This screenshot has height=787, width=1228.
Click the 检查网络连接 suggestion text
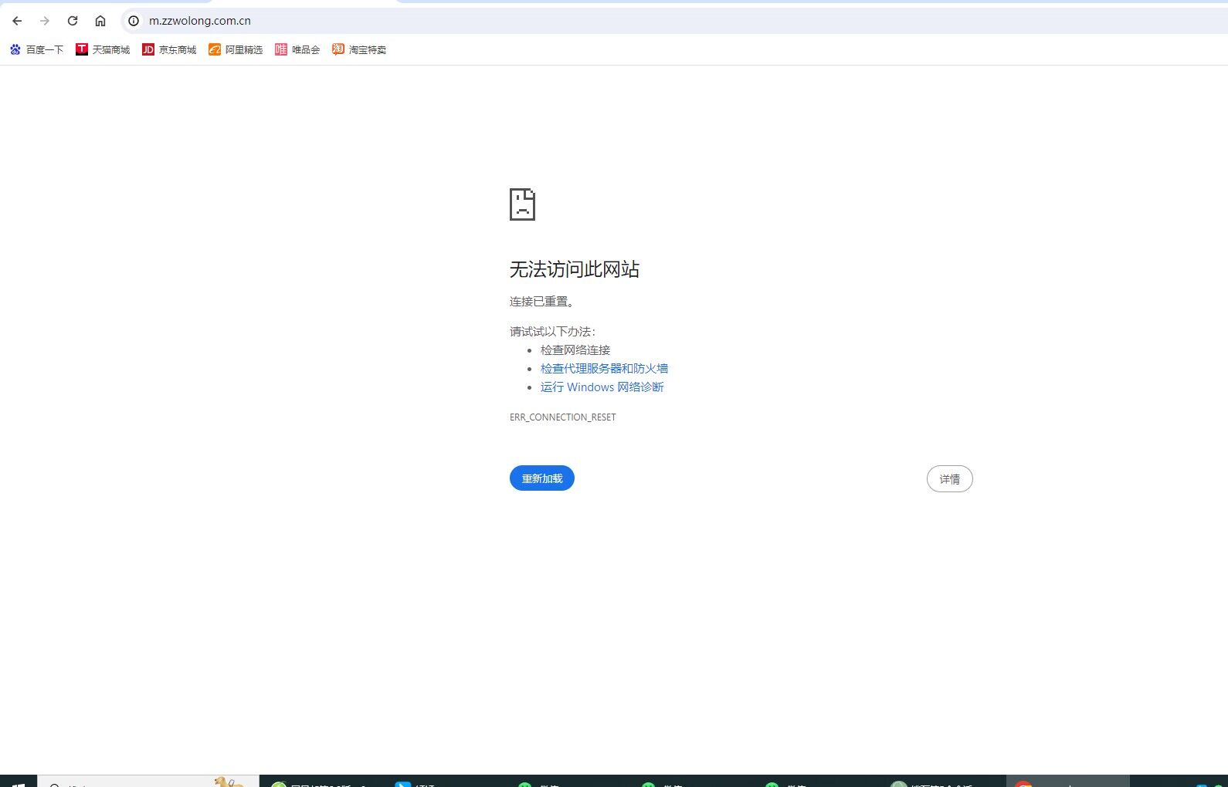[575, 350]
